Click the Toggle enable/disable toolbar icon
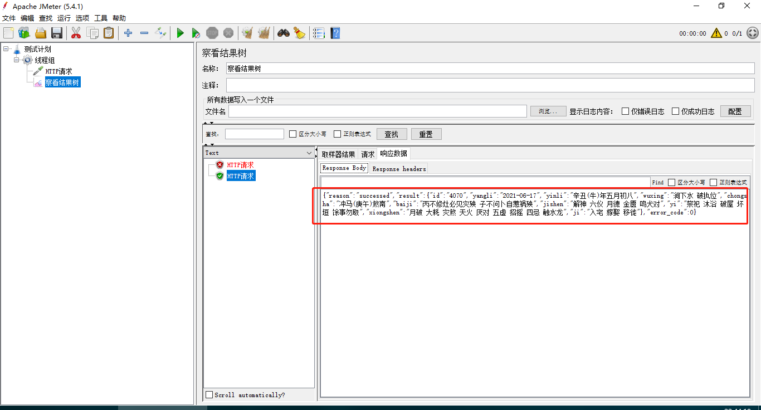Screen dimensions: 761x410 click(x=160, y=33)
